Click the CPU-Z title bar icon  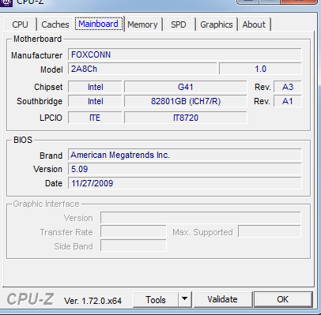pos(6,2)
